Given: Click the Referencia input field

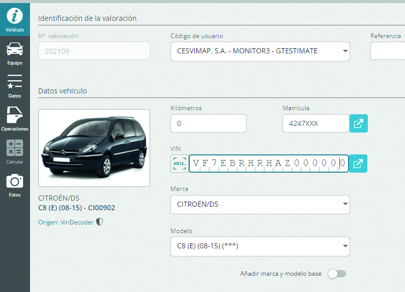Looking at the screenshot, I should [x=387, y=51].
